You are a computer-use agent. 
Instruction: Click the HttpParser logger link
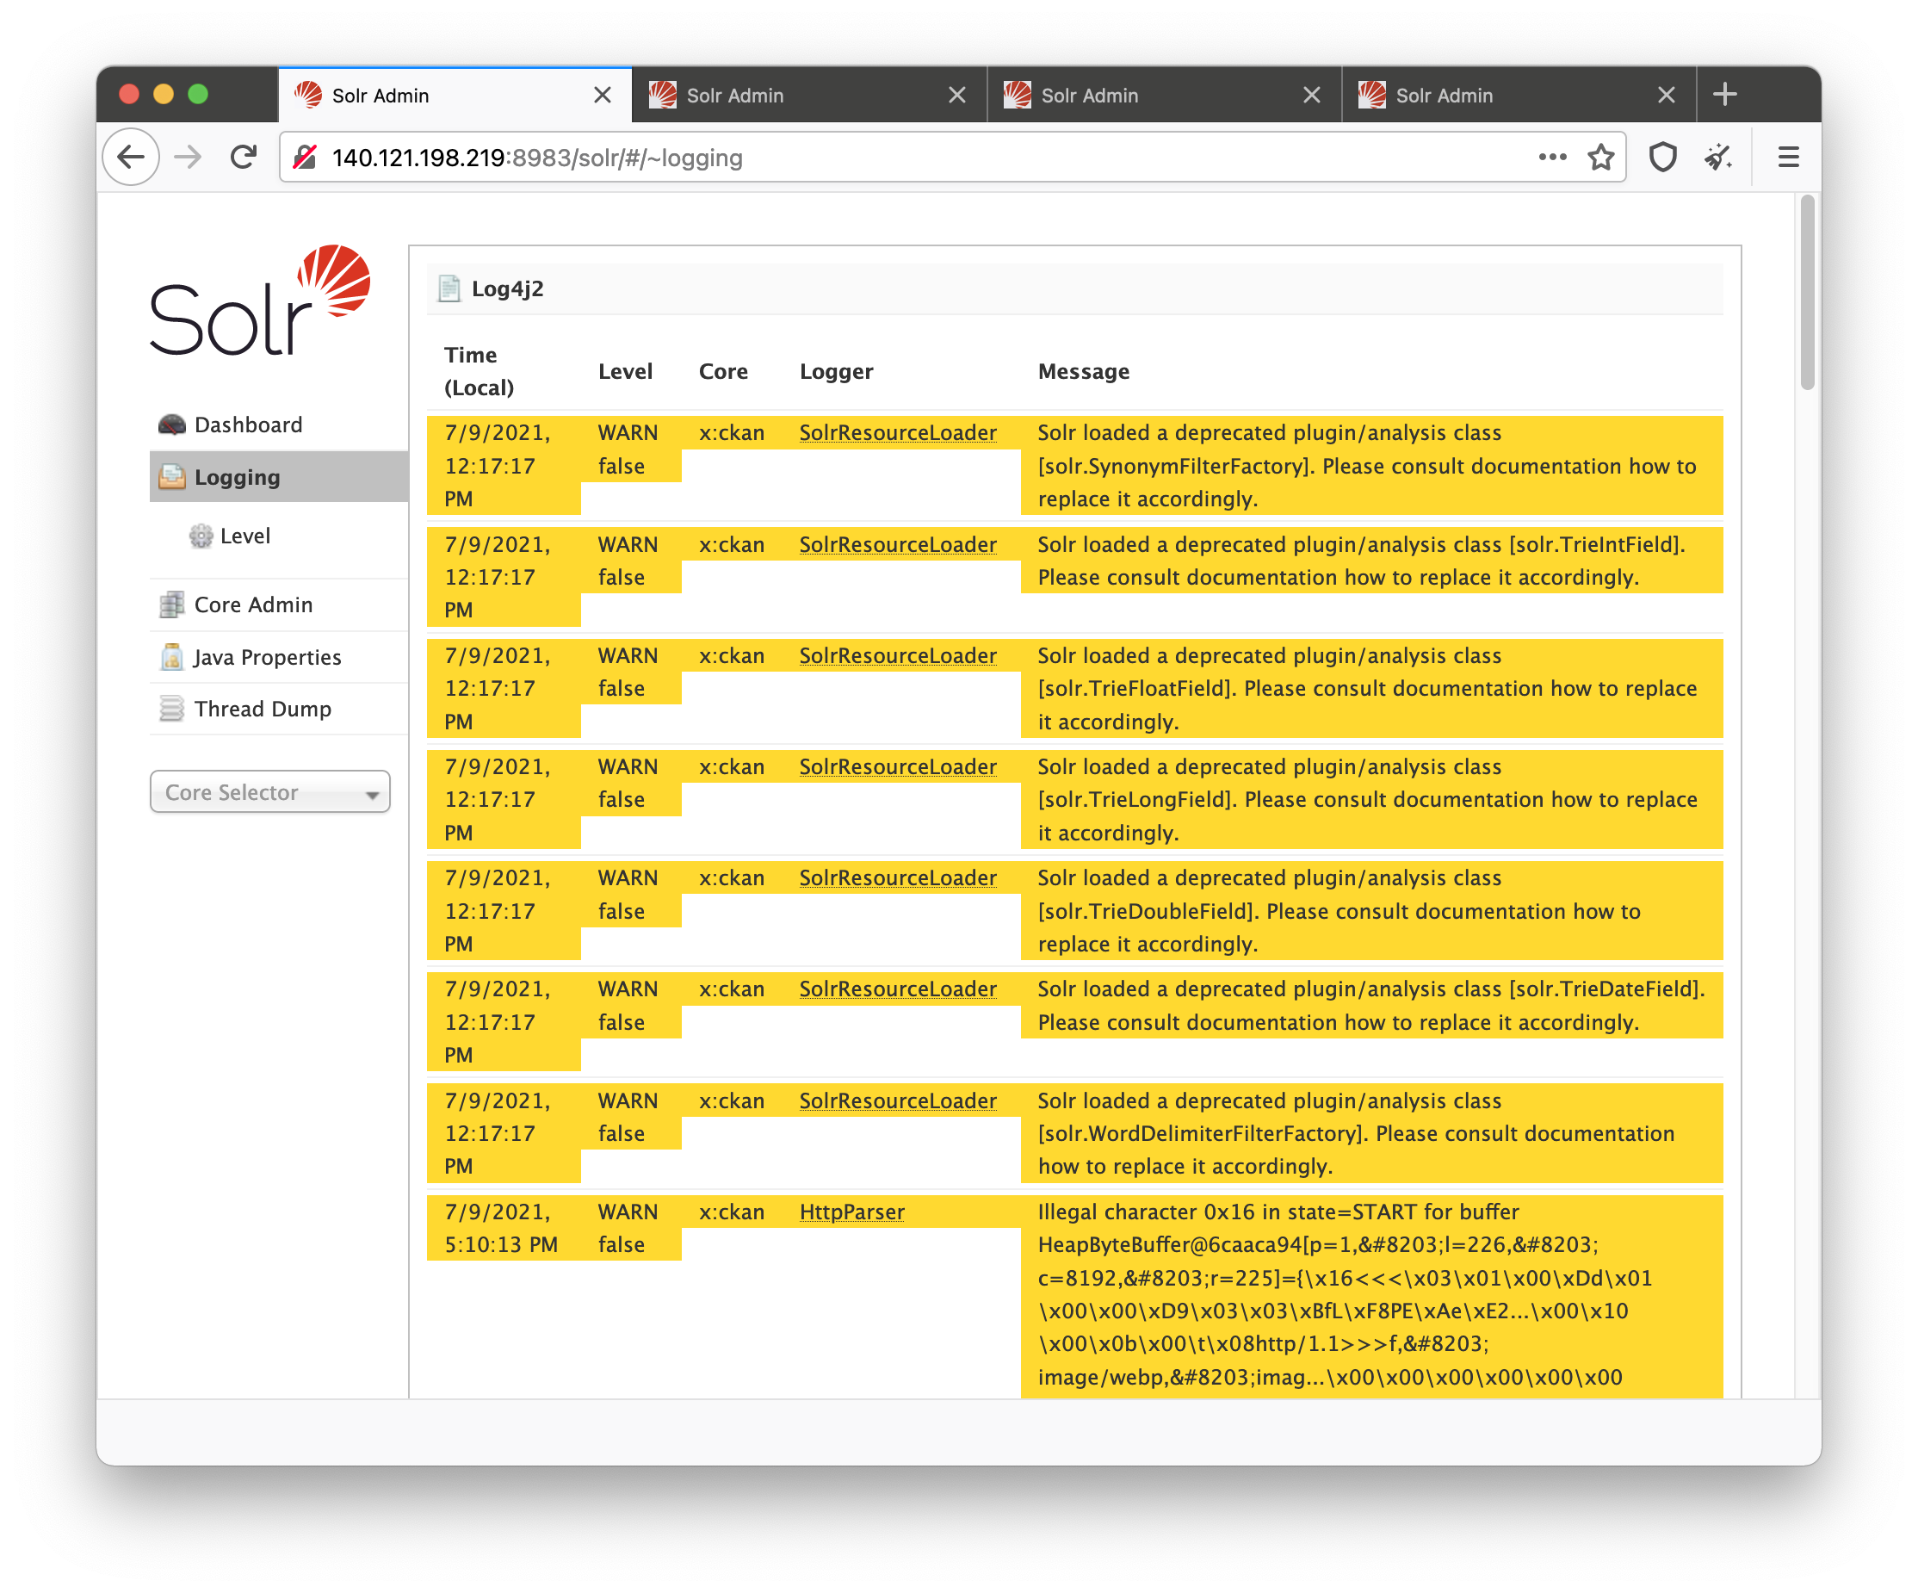851,1212
